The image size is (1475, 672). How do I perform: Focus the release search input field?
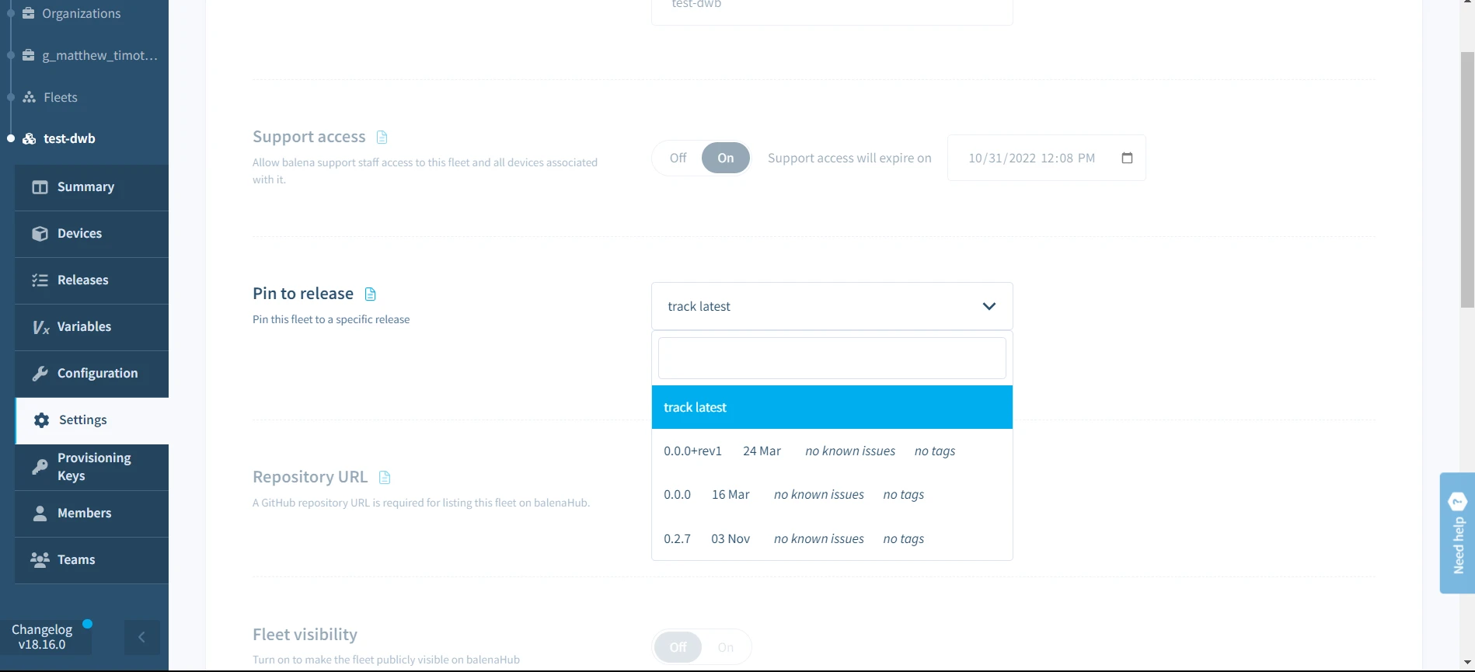[832, 358]
